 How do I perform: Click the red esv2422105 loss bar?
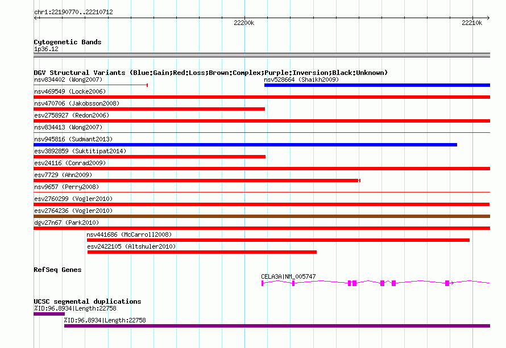202,252
